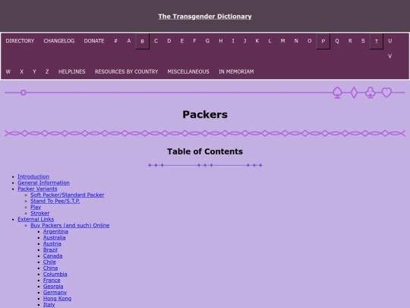The width and height of the screenshot is (410, 308).
Task: Open the MISCELLANEOUS page
Action: tap(188, 71)
